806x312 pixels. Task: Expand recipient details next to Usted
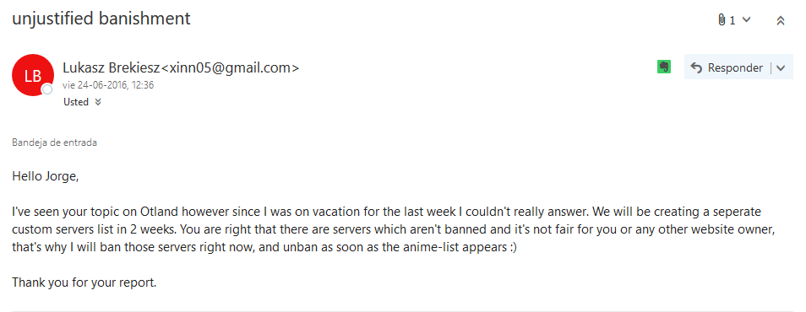(x=98, y=102)
